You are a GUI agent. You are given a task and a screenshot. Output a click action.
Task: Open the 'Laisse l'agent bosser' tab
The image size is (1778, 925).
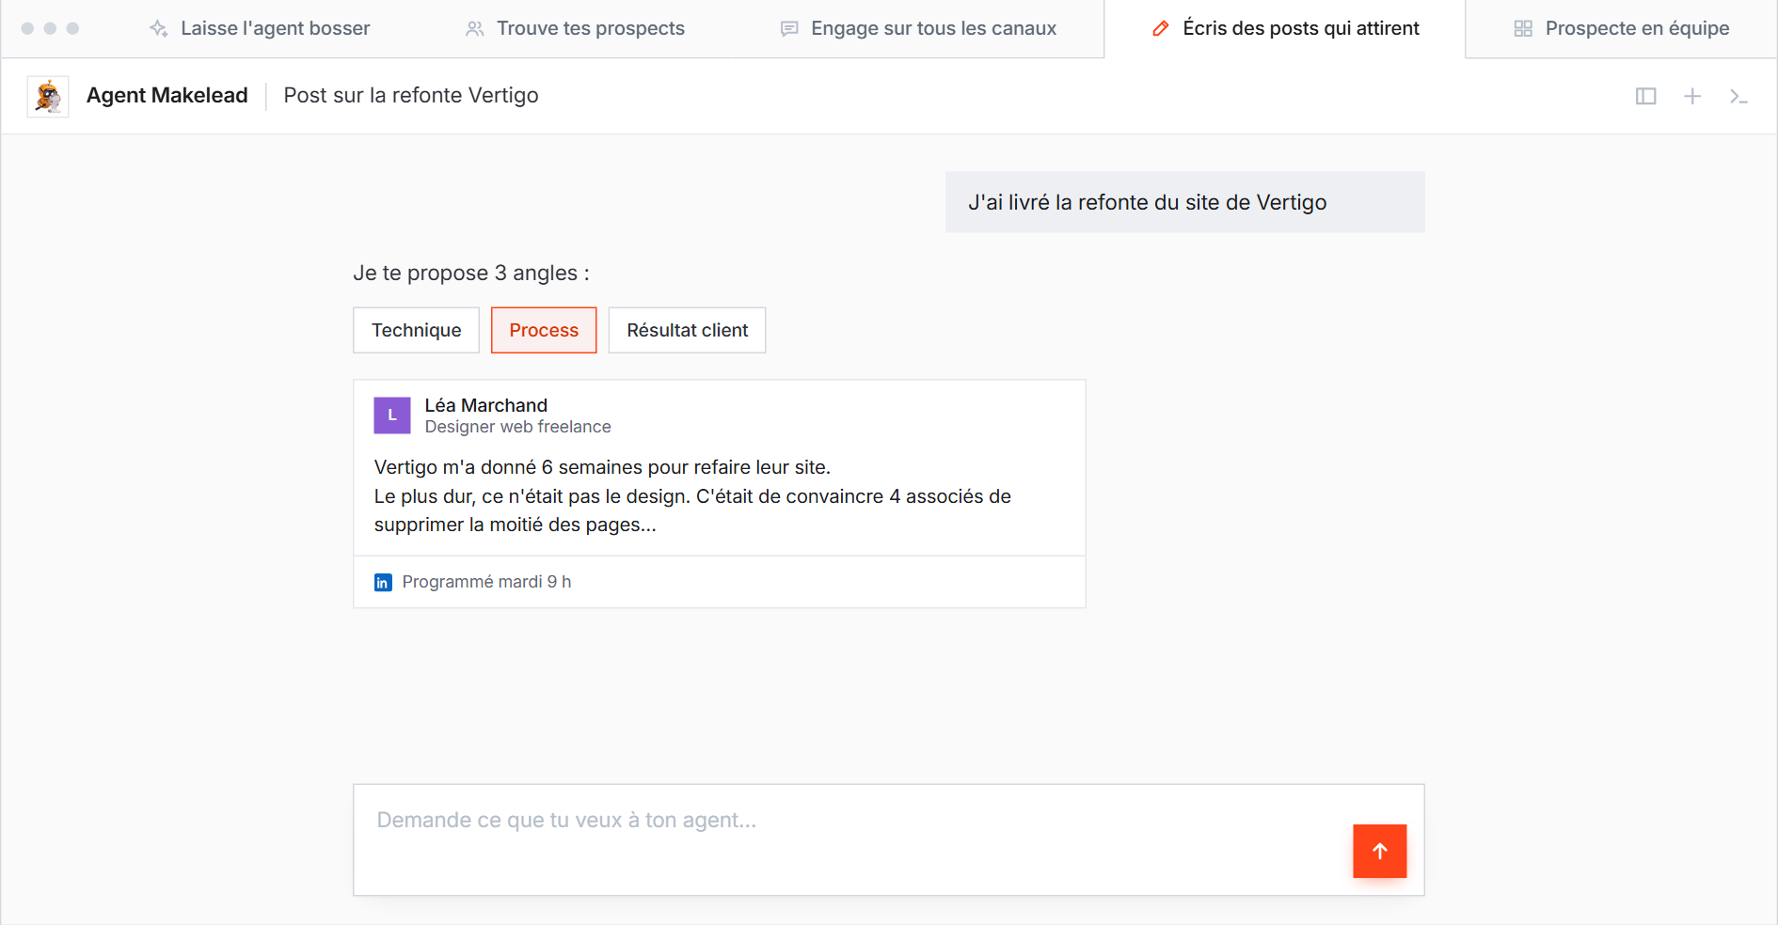point(260,28)
